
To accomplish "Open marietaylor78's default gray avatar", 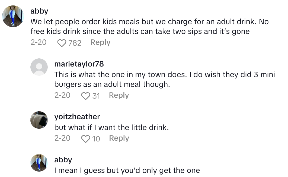I will (39, 67).
